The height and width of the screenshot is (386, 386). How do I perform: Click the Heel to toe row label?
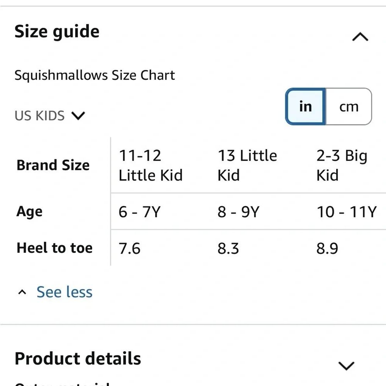54,248
